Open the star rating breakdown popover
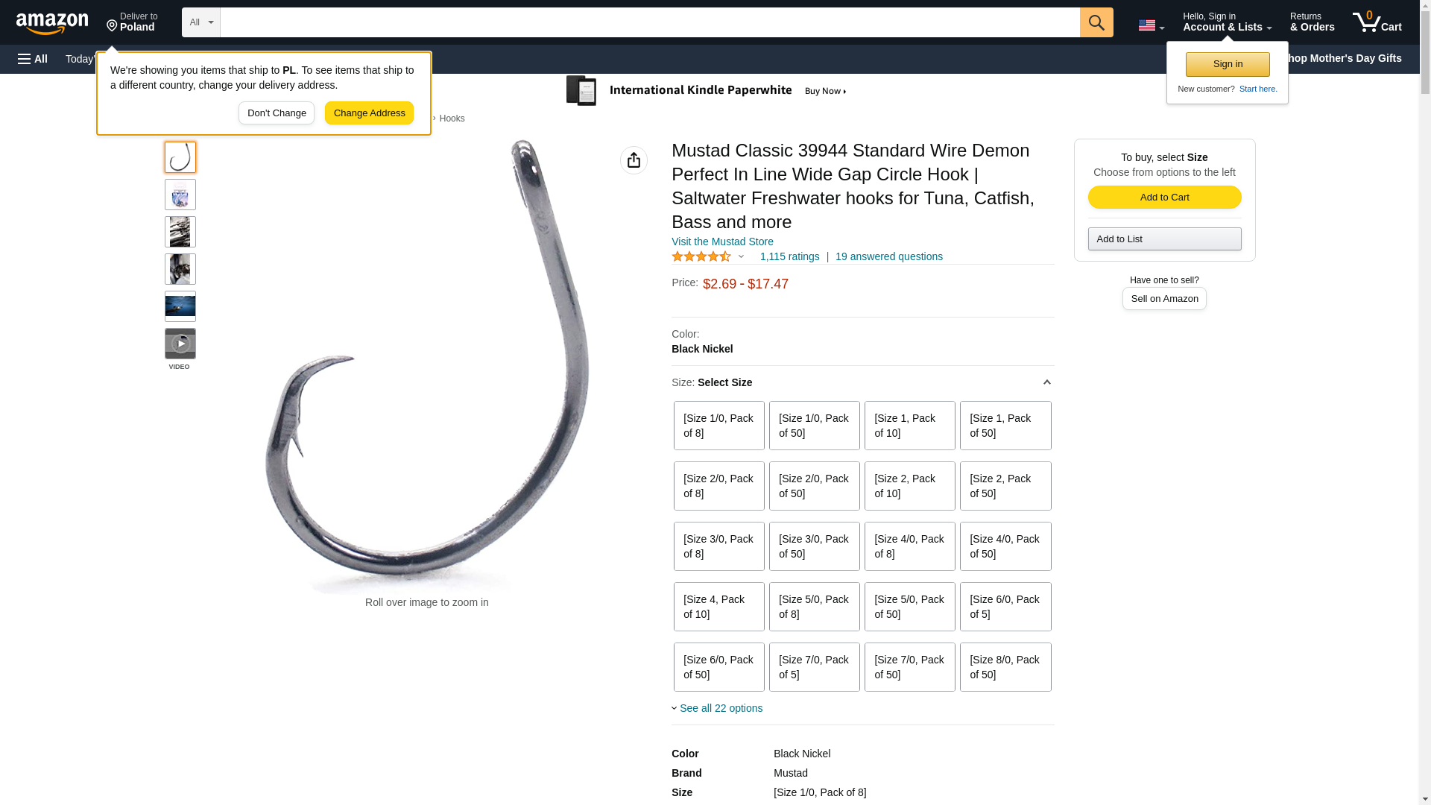 [x=708, y=256]
